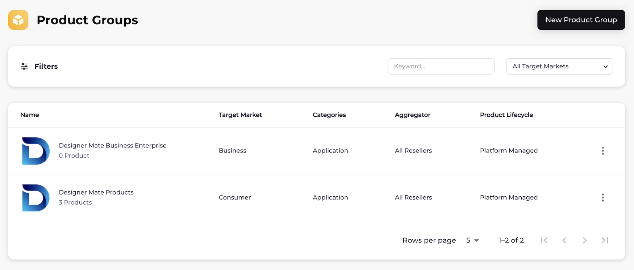Click the '1–2 of 2' pagination text
The width and height of the screenshot is (634, 270).
tap(511, 240)
